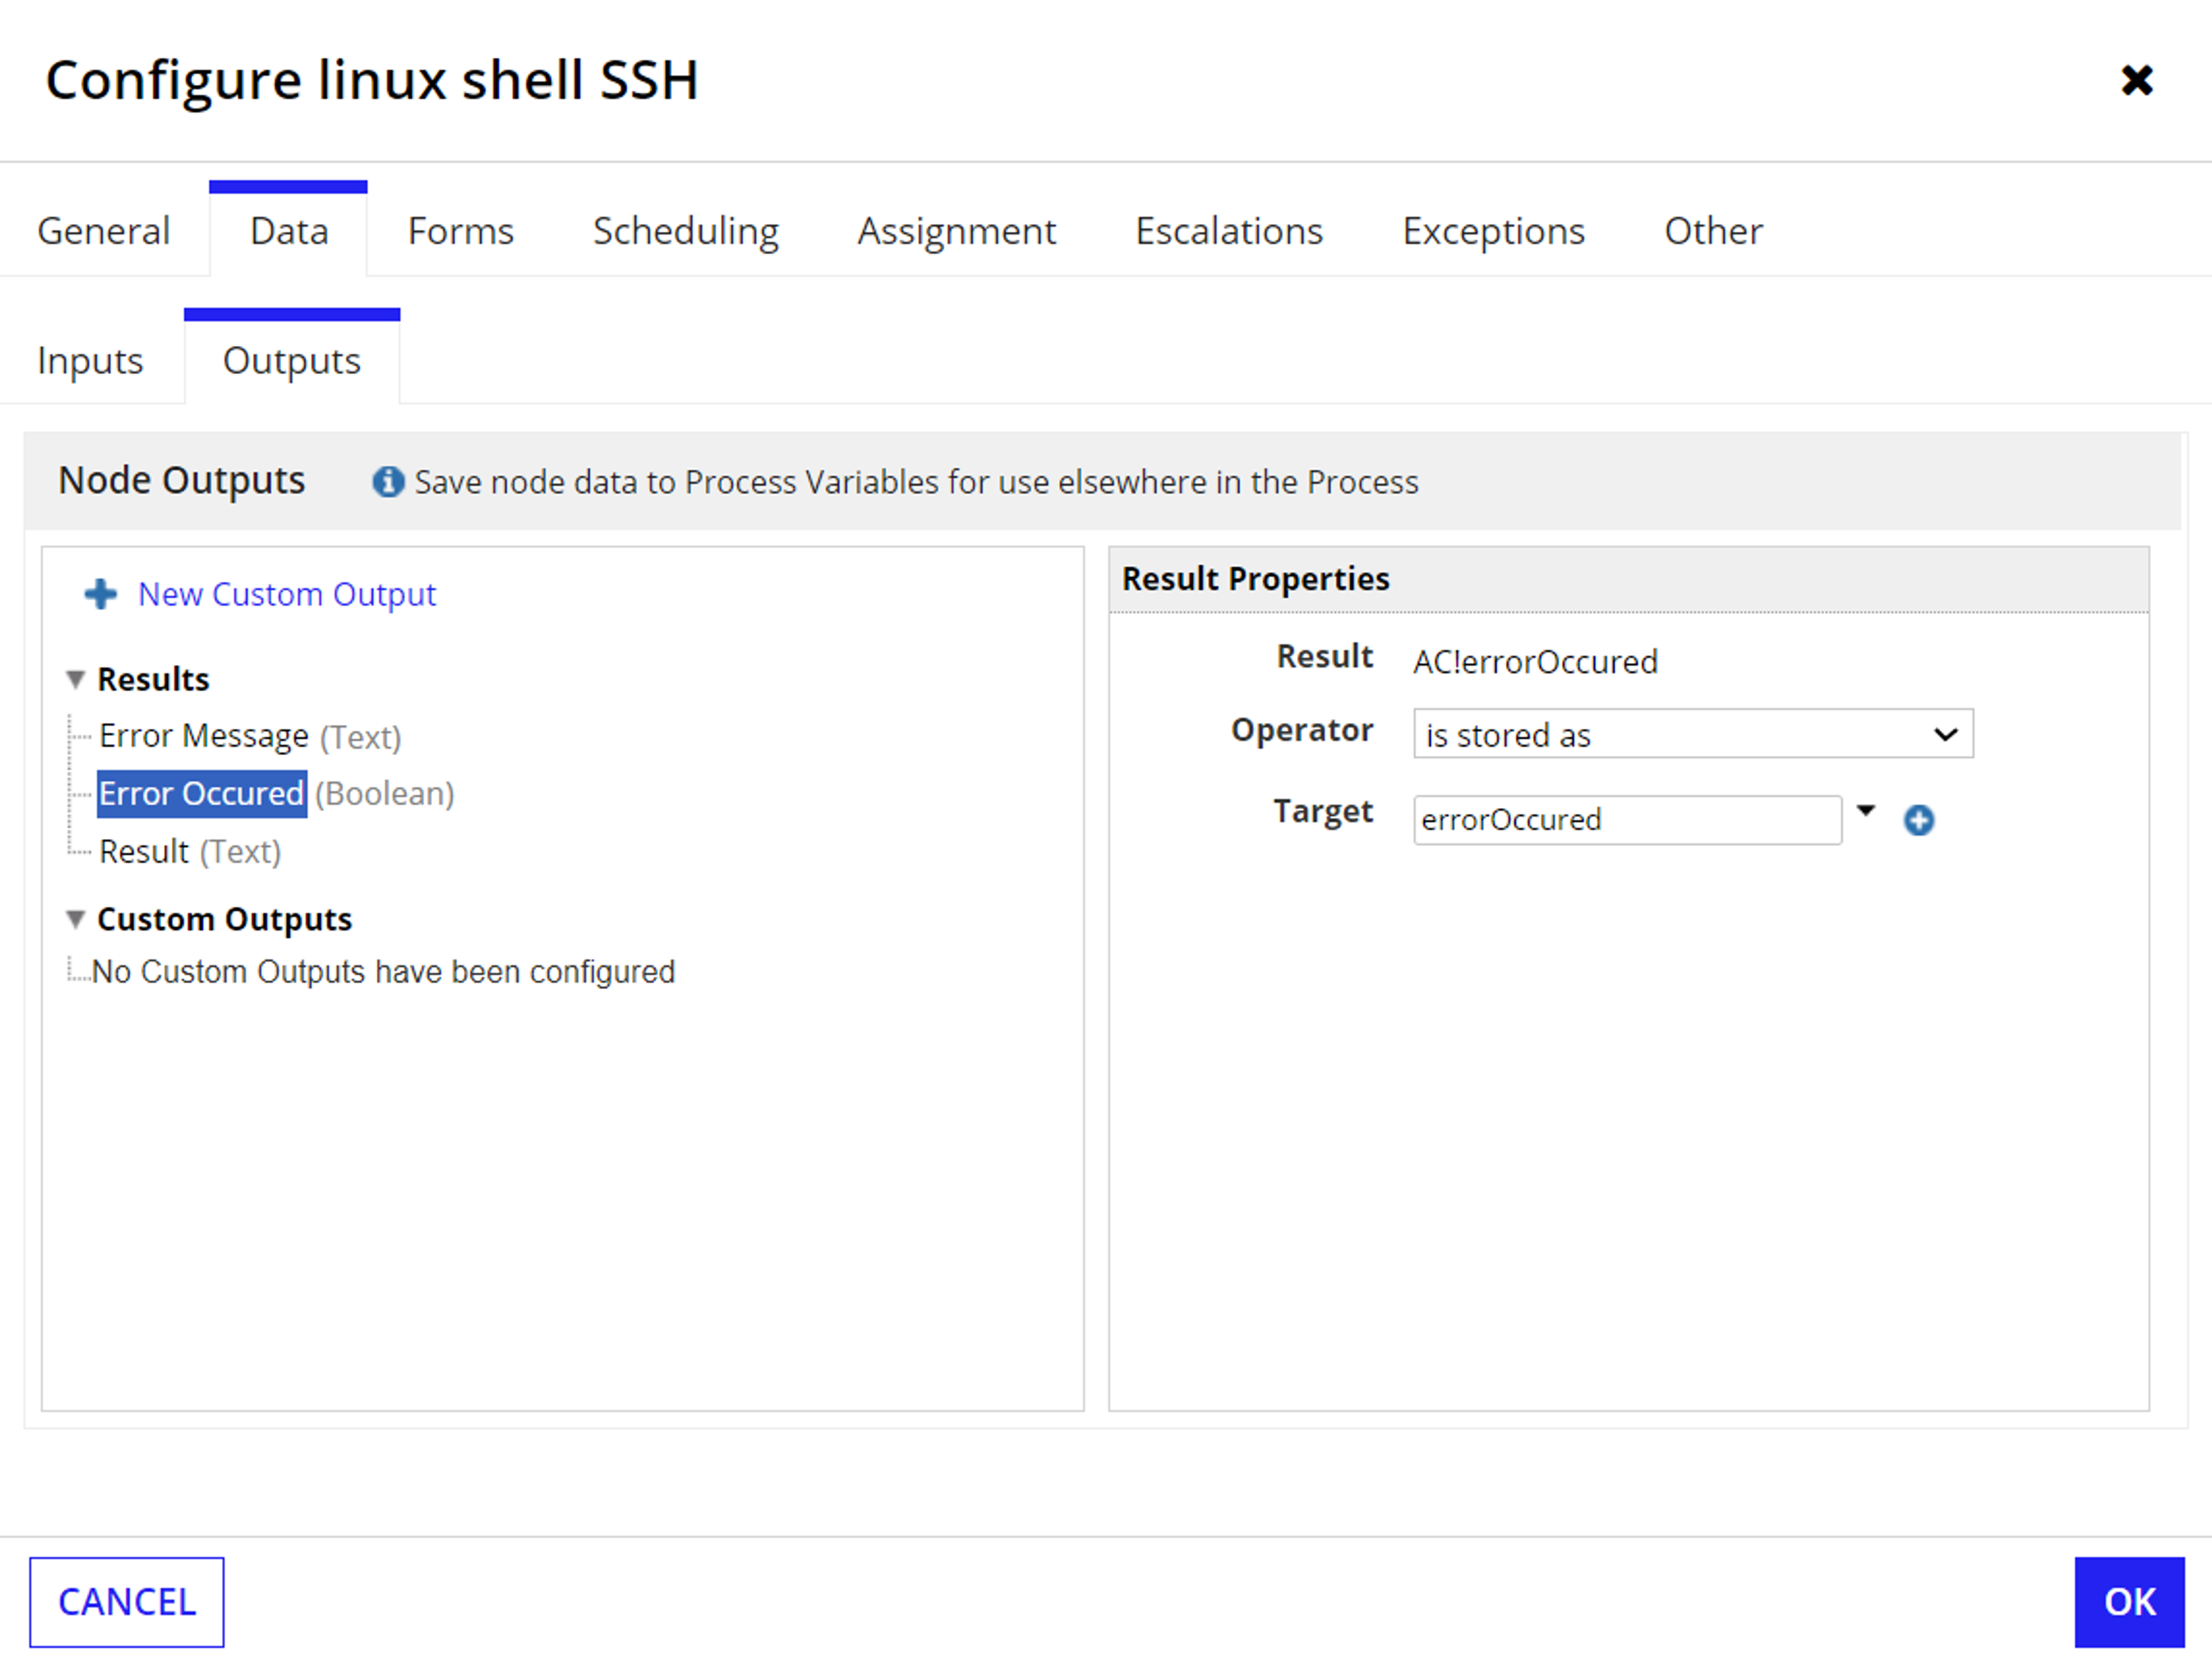Open the Forms tab
The height and width of the screenshot is (1661, 2212).
coord(461,231)
